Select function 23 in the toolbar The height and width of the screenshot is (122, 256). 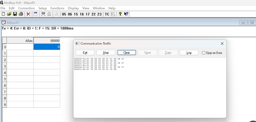pyautogui.click(x=99, y=14)
